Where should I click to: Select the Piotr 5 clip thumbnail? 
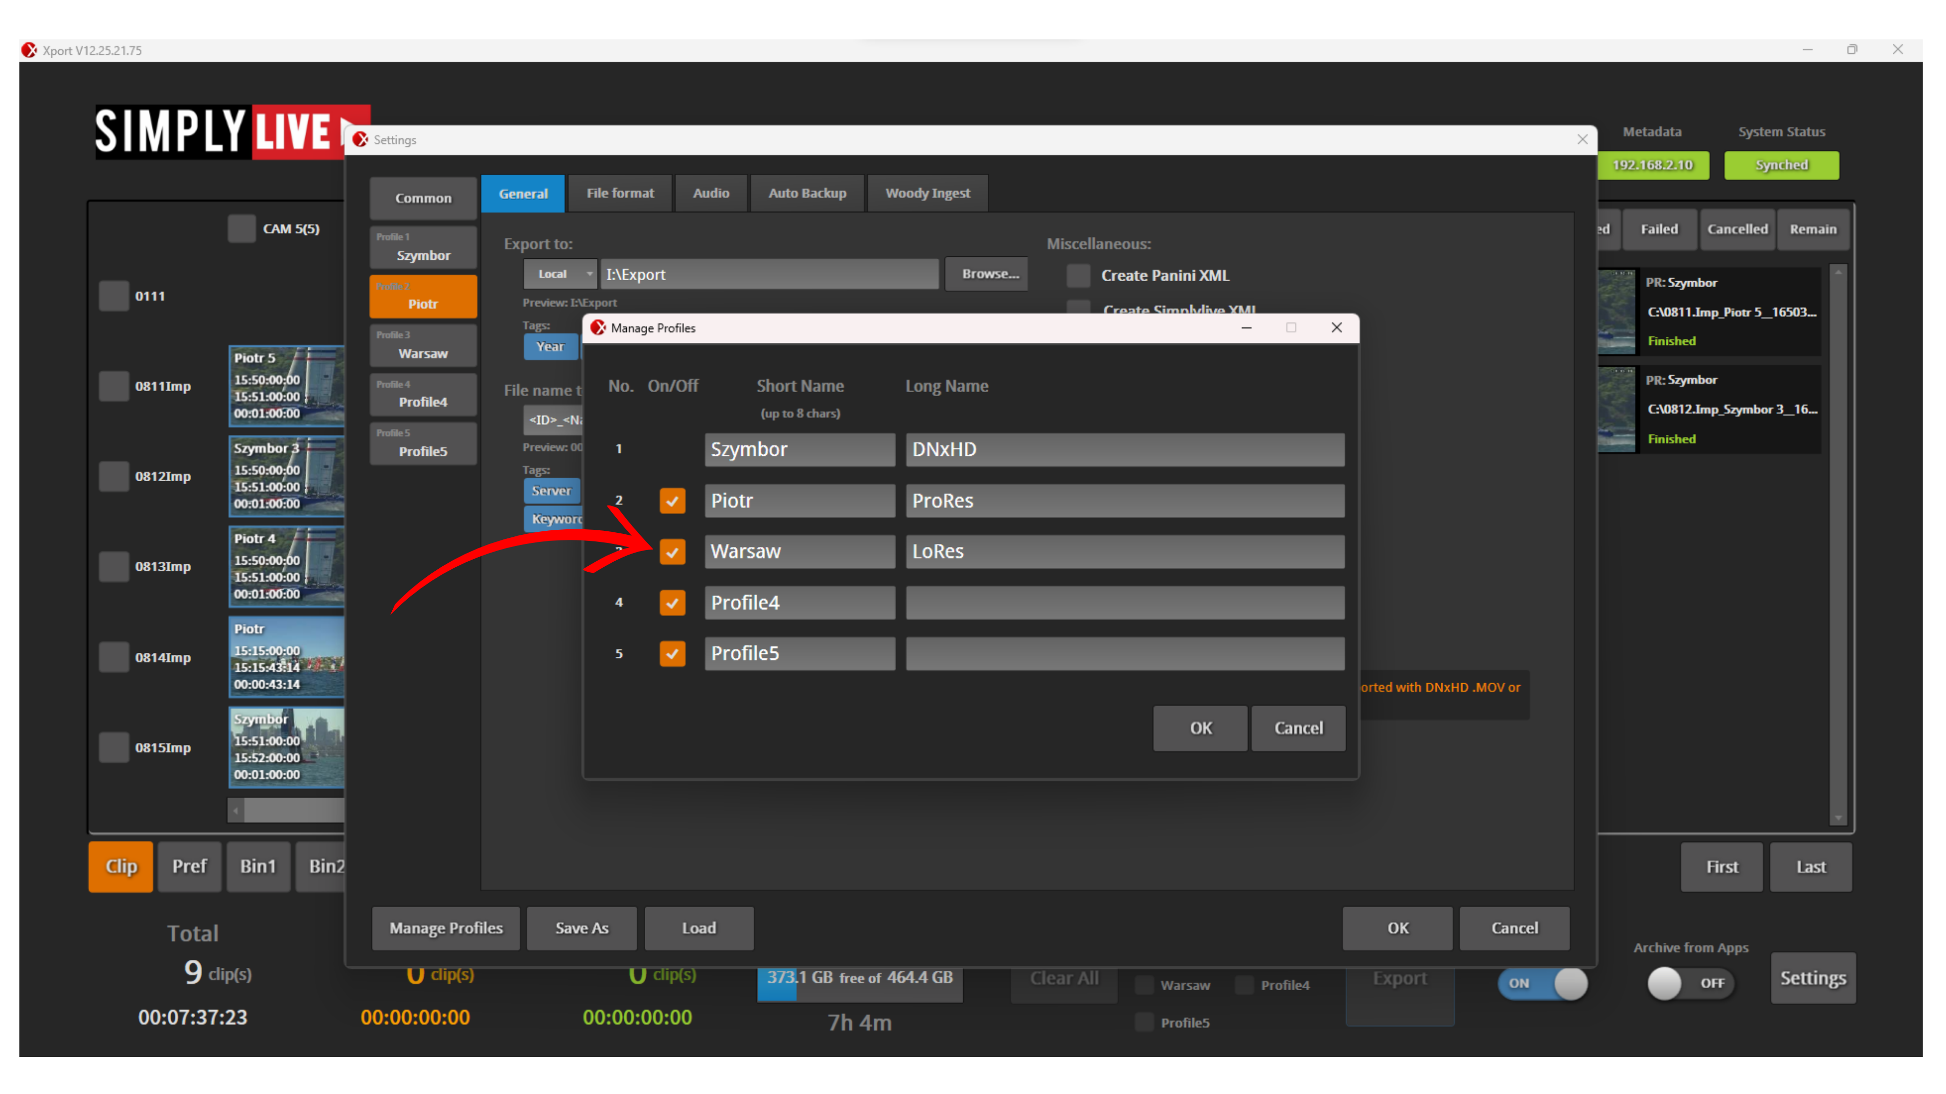(286, 386)
